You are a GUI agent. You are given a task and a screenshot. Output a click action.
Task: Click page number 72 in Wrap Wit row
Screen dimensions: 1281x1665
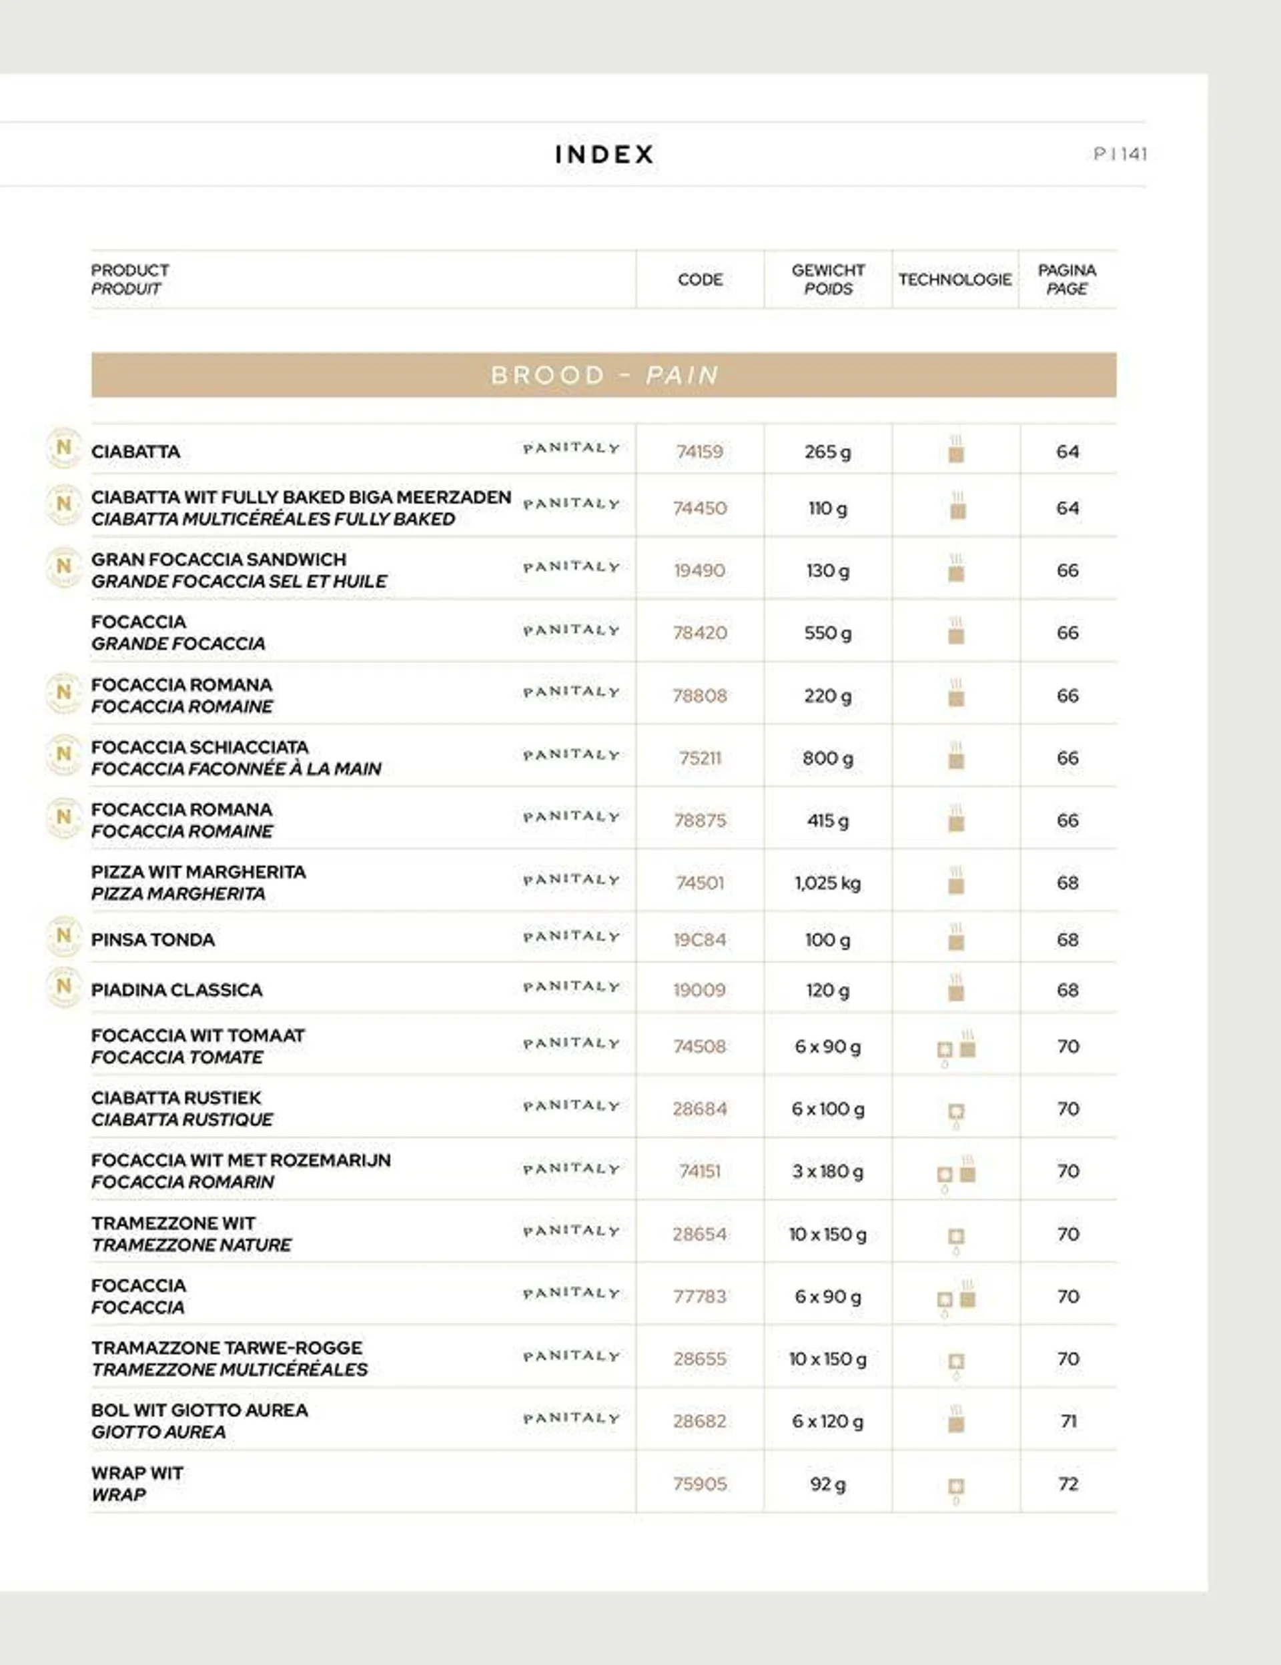point(1068,1484)
